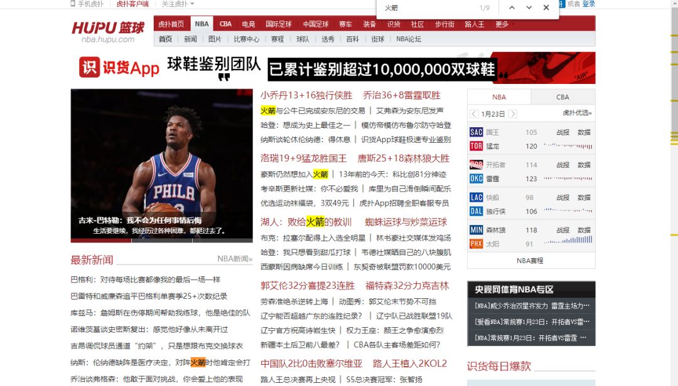Viewport: 678px width, 386px height.
Task: Open 球队 in sub-navigation
Action: [x=303, y=39]
